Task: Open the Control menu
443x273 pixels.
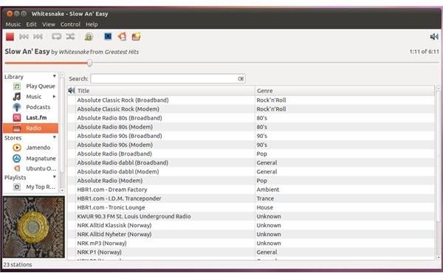Action: [x=70, y=24]
